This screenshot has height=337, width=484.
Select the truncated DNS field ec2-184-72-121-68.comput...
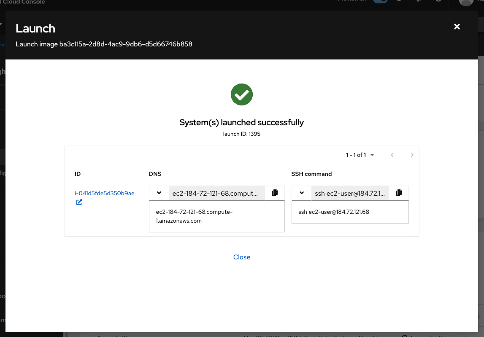(x=217, y=193)
